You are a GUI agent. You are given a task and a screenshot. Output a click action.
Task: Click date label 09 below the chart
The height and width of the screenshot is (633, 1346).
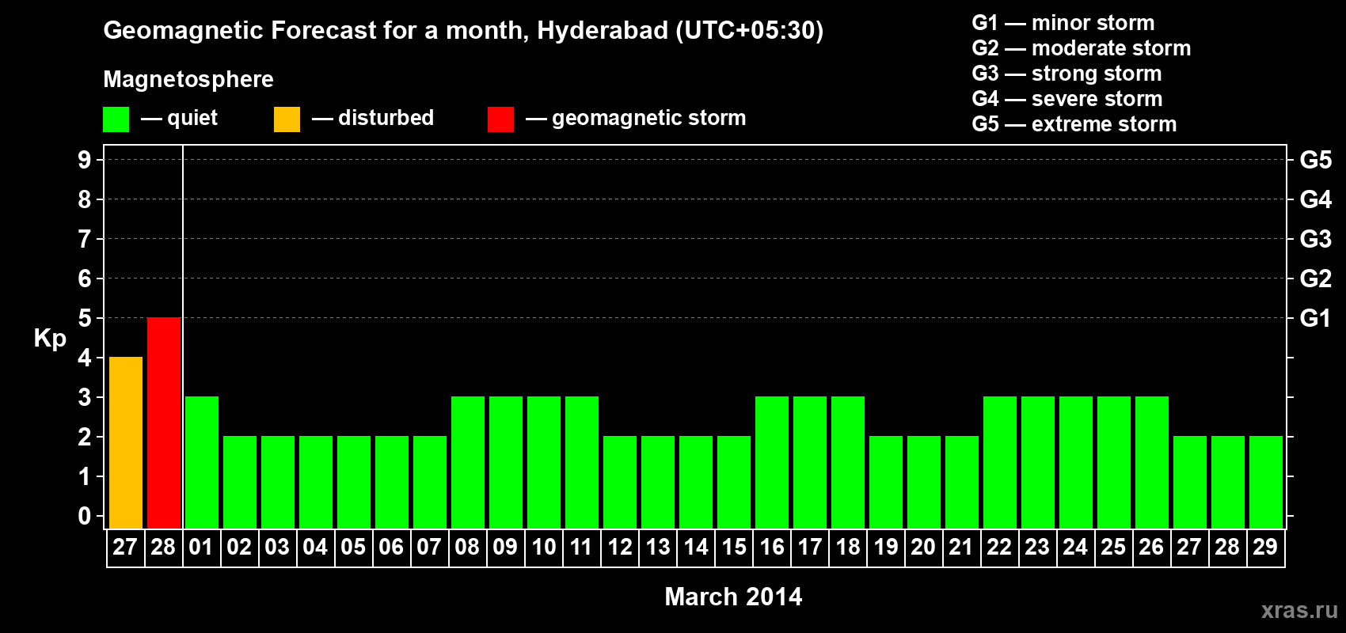505,547
